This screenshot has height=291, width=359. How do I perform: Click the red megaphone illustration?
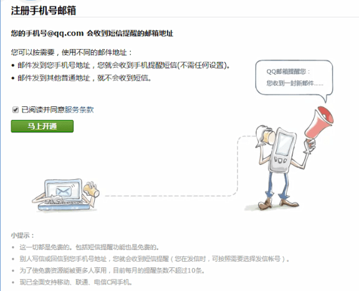coord(318,122)
